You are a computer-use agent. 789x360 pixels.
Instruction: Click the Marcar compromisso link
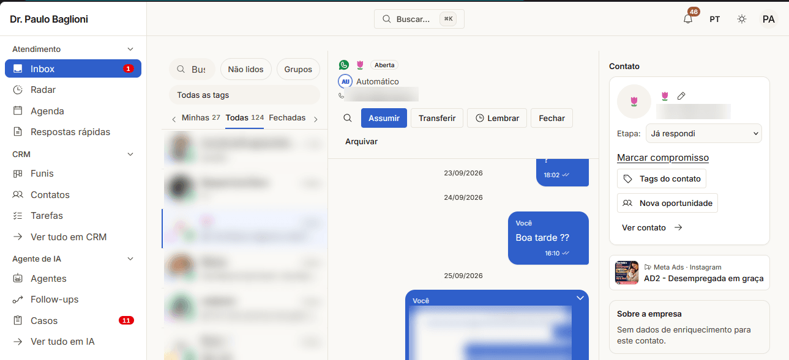click(663, 158)
